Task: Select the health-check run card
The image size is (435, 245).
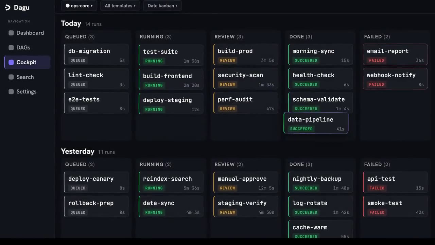Action: [320, 79]
